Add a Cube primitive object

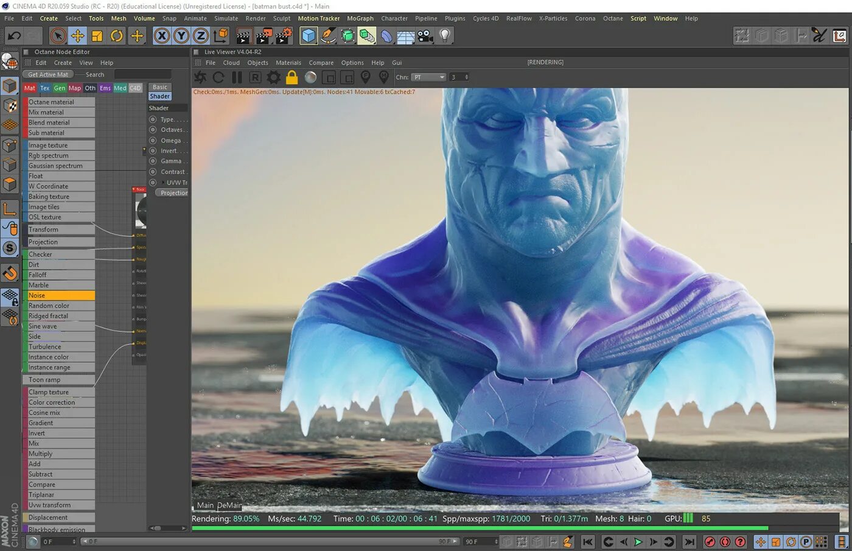point(309,36)
